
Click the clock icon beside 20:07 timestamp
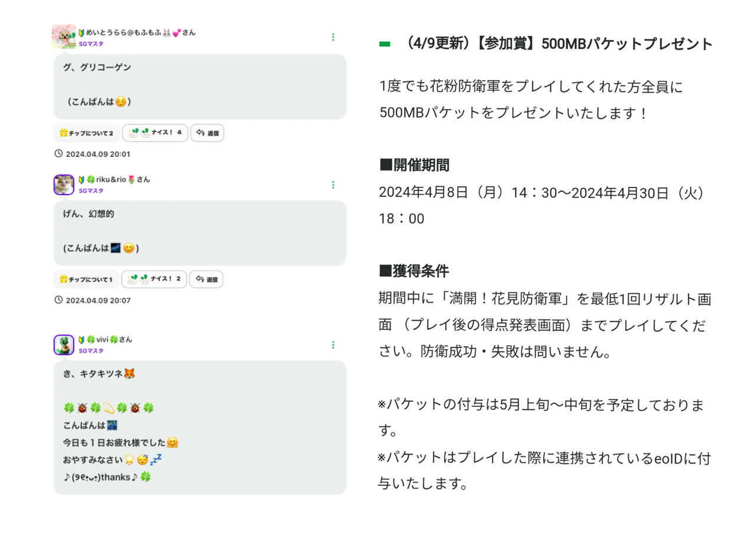pos(58,300)
